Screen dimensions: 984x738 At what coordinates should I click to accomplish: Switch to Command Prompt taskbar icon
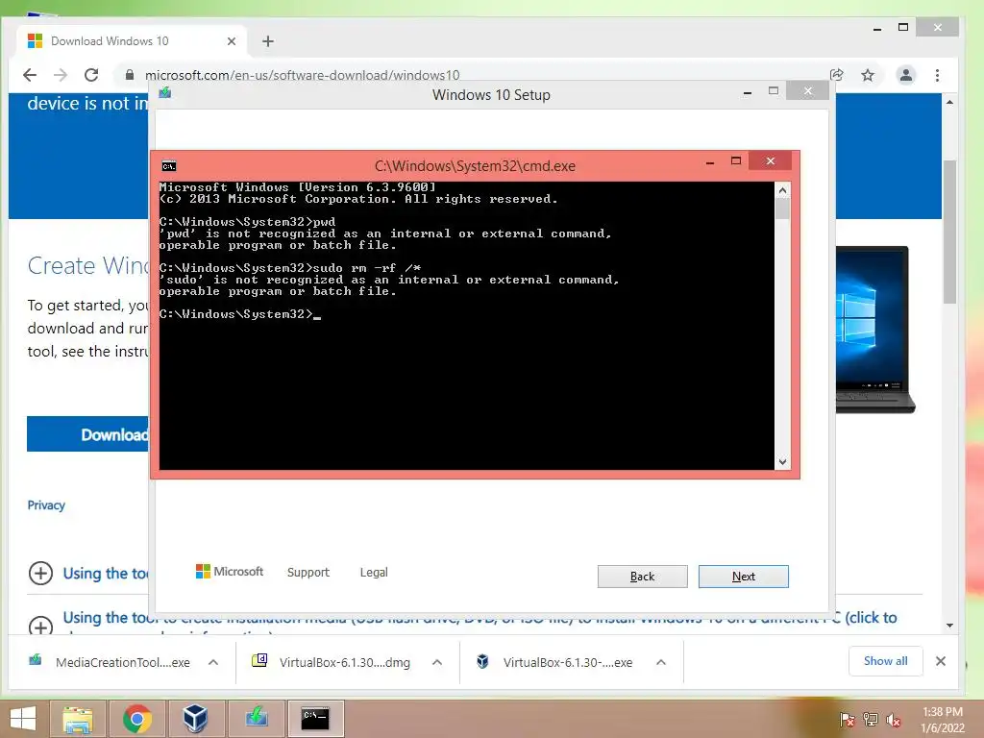pyautogui.click(x=315, y=719)
